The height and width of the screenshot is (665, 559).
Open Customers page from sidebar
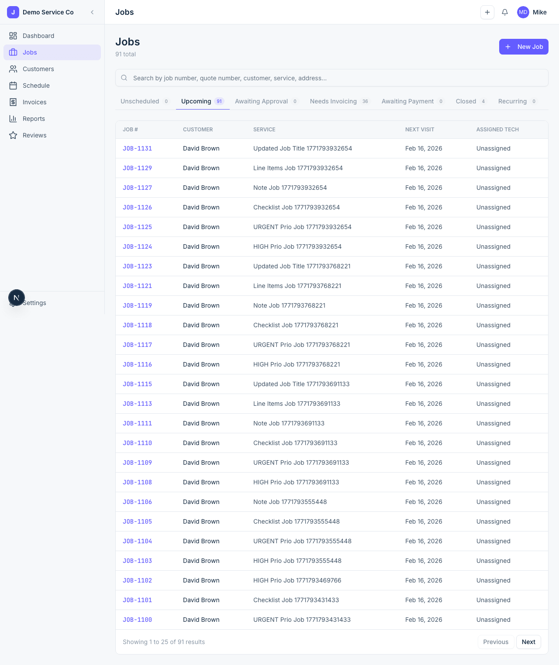coord(52,69)
